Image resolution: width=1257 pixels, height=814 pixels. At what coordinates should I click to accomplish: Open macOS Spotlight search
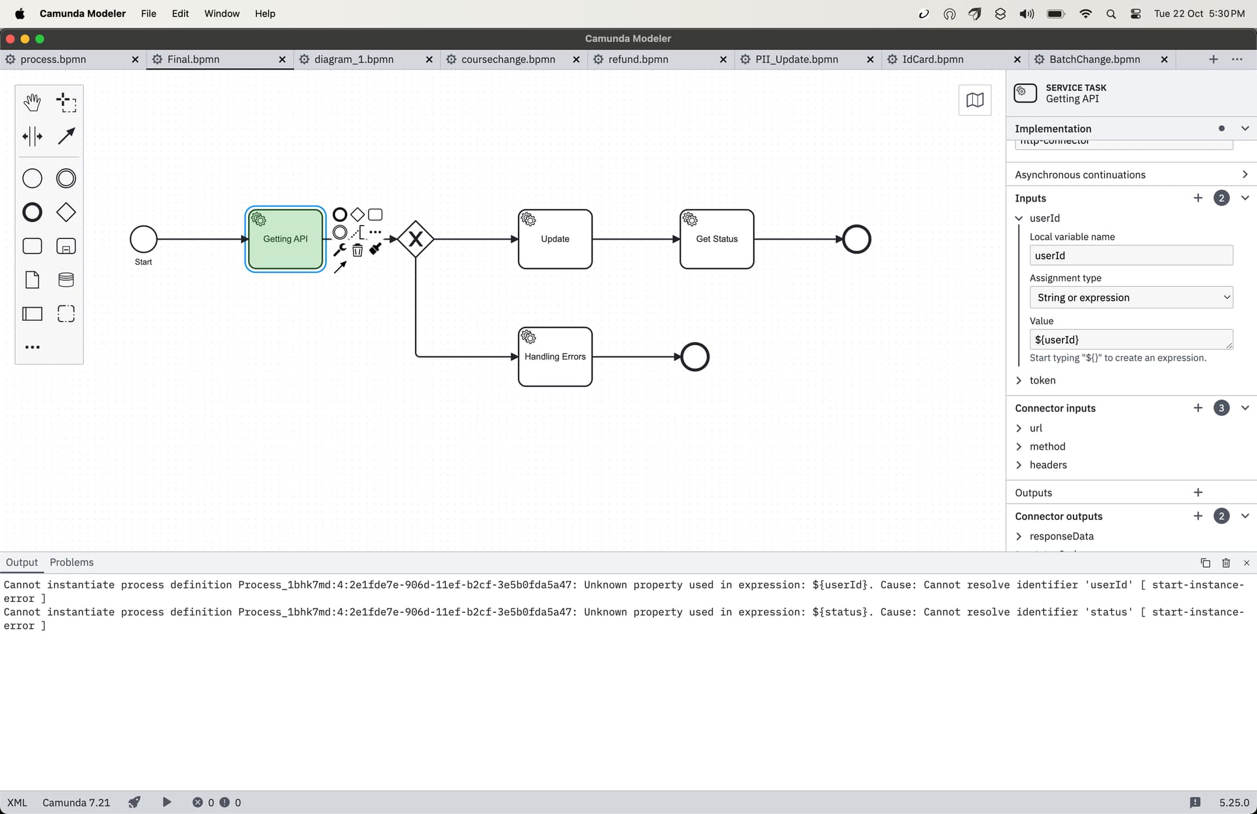pos(1111,14)
